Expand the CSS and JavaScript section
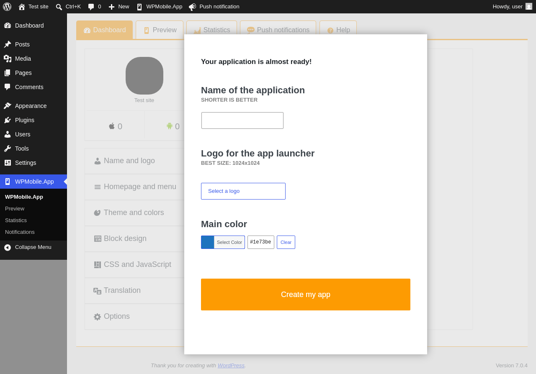 tap(134, 265)
